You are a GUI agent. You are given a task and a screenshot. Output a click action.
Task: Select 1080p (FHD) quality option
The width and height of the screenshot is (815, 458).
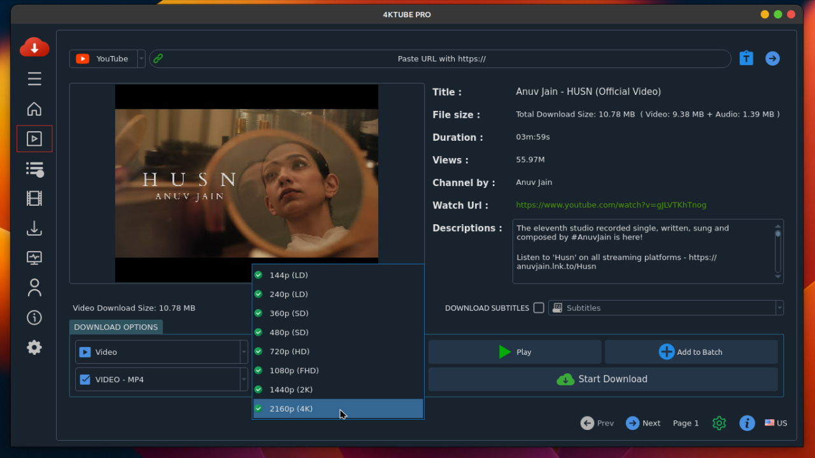[338, 371]
